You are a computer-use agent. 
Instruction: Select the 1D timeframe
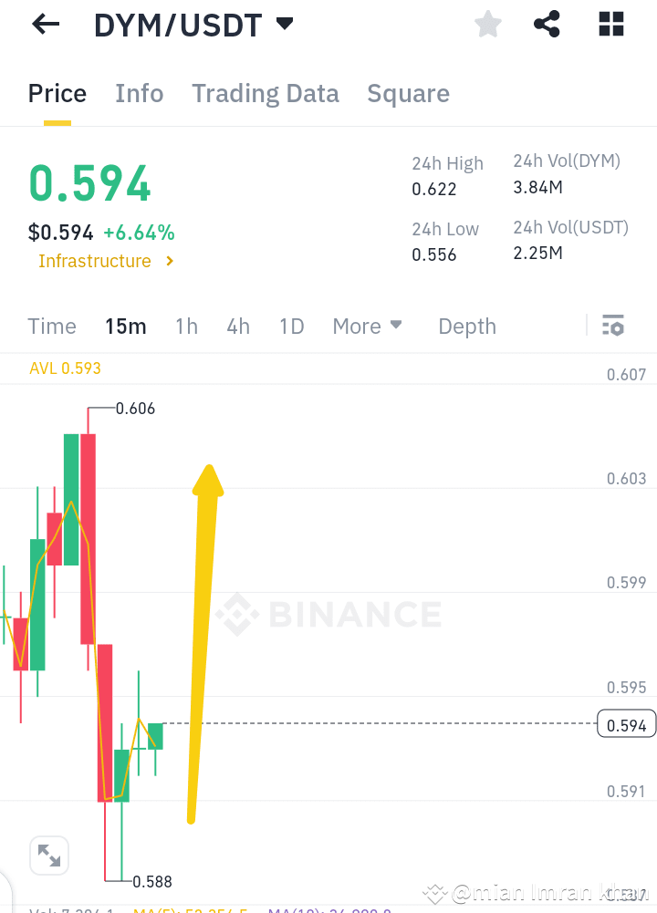(291, 326)
